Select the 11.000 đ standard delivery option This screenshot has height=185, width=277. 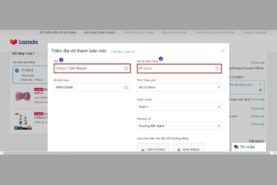point(30,75)
